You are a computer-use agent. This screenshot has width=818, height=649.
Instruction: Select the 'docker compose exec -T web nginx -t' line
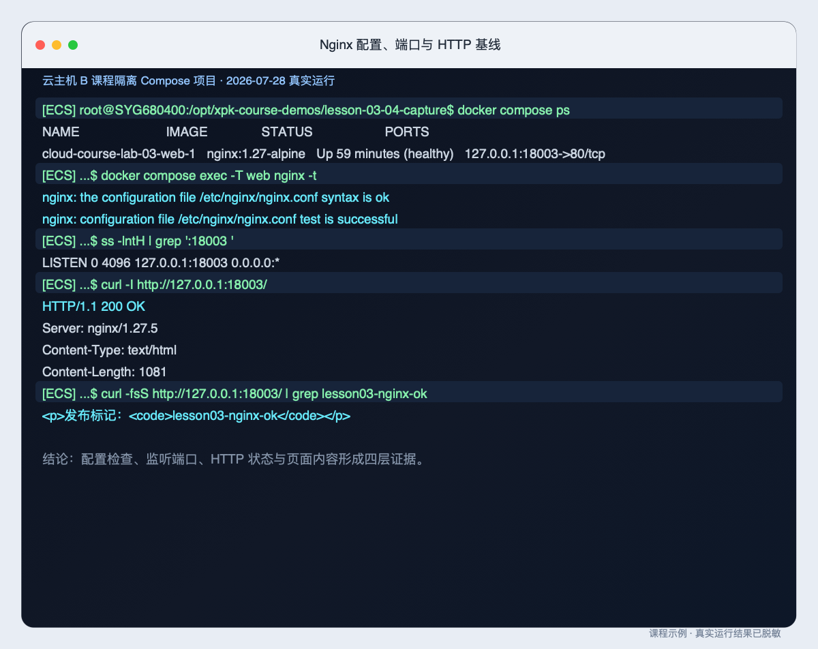409,175
